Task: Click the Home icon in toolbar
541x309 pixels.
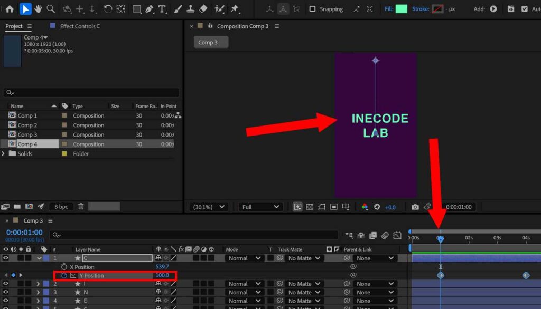Action: pos(10,9)
